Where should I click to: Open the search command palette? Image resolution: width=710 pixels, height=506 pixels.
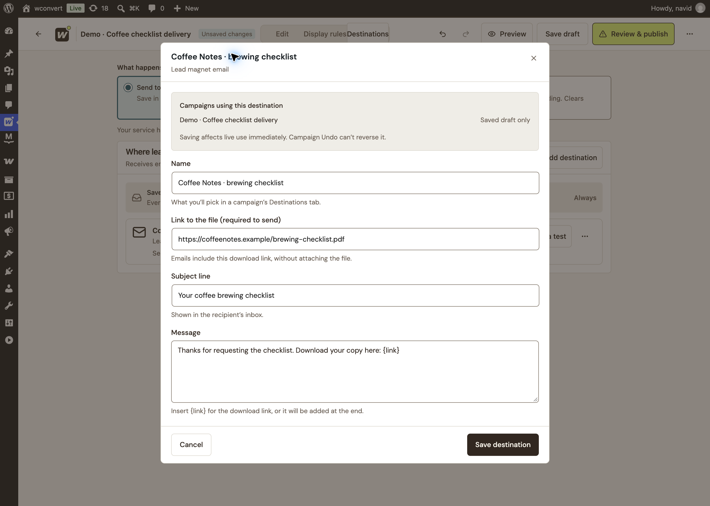[128, 8]
